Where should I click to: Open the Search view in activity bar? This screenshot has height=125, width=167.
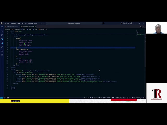(2, 31)
